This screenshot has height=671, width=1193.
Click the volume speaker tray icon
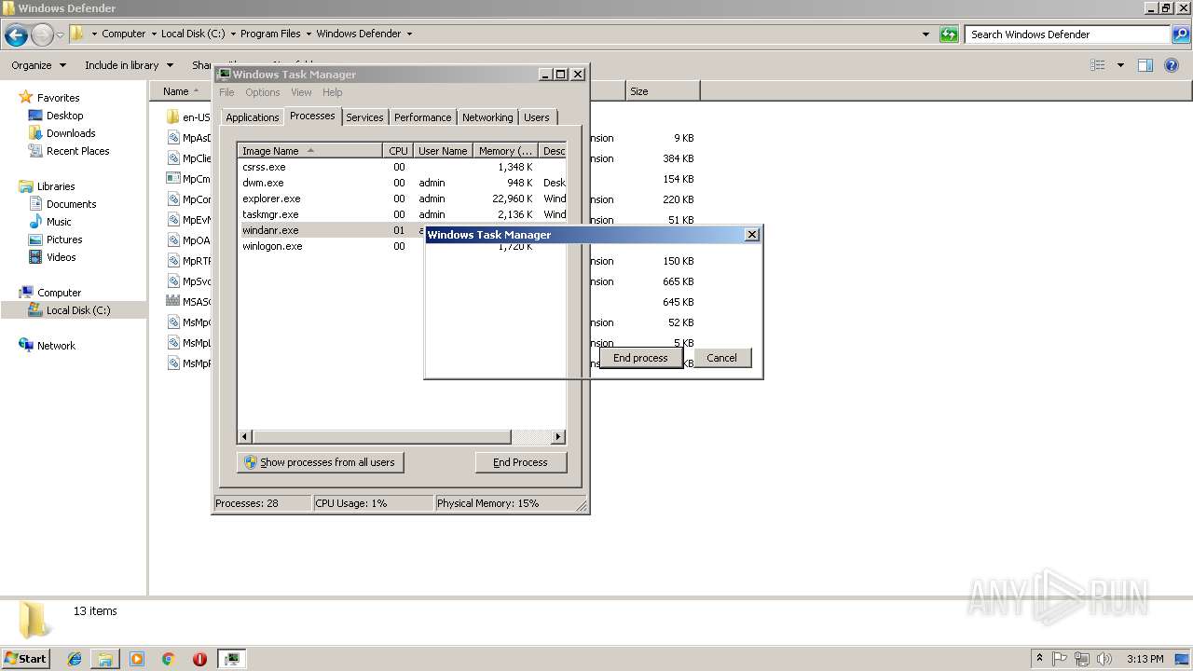1104,659
